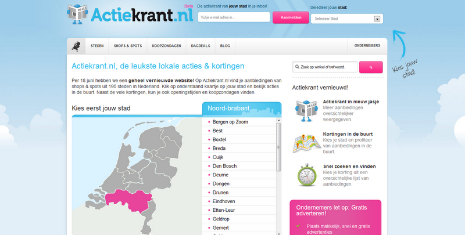Click the city list scroll-up arrow
Image resolution: width=465 pixels, height=235 pixels.
tap(278, 121)
